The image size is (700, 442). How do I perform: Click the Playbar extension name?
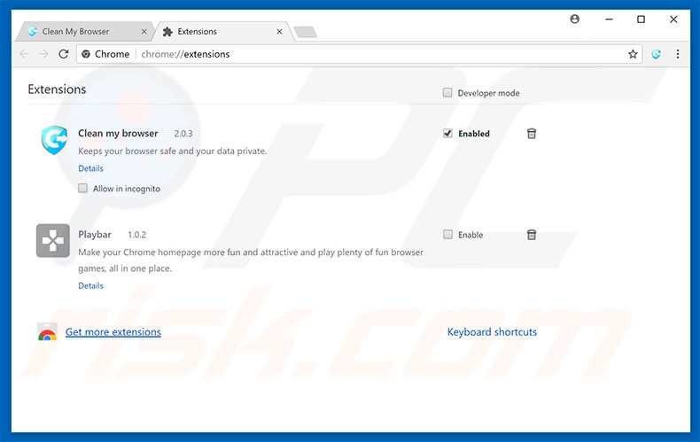click(x=95, y=235)
